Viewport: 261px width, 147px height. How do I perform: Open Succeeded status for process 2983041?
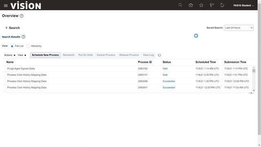click(169, 87)
